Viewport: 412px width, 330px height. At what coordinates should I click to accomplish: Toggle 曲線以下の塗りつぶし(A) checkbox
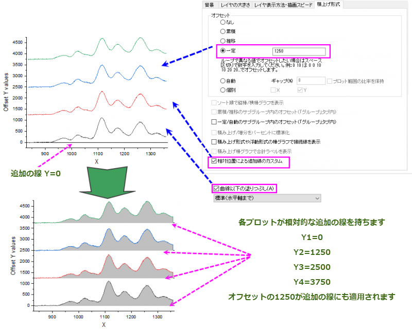coord(216,188)
